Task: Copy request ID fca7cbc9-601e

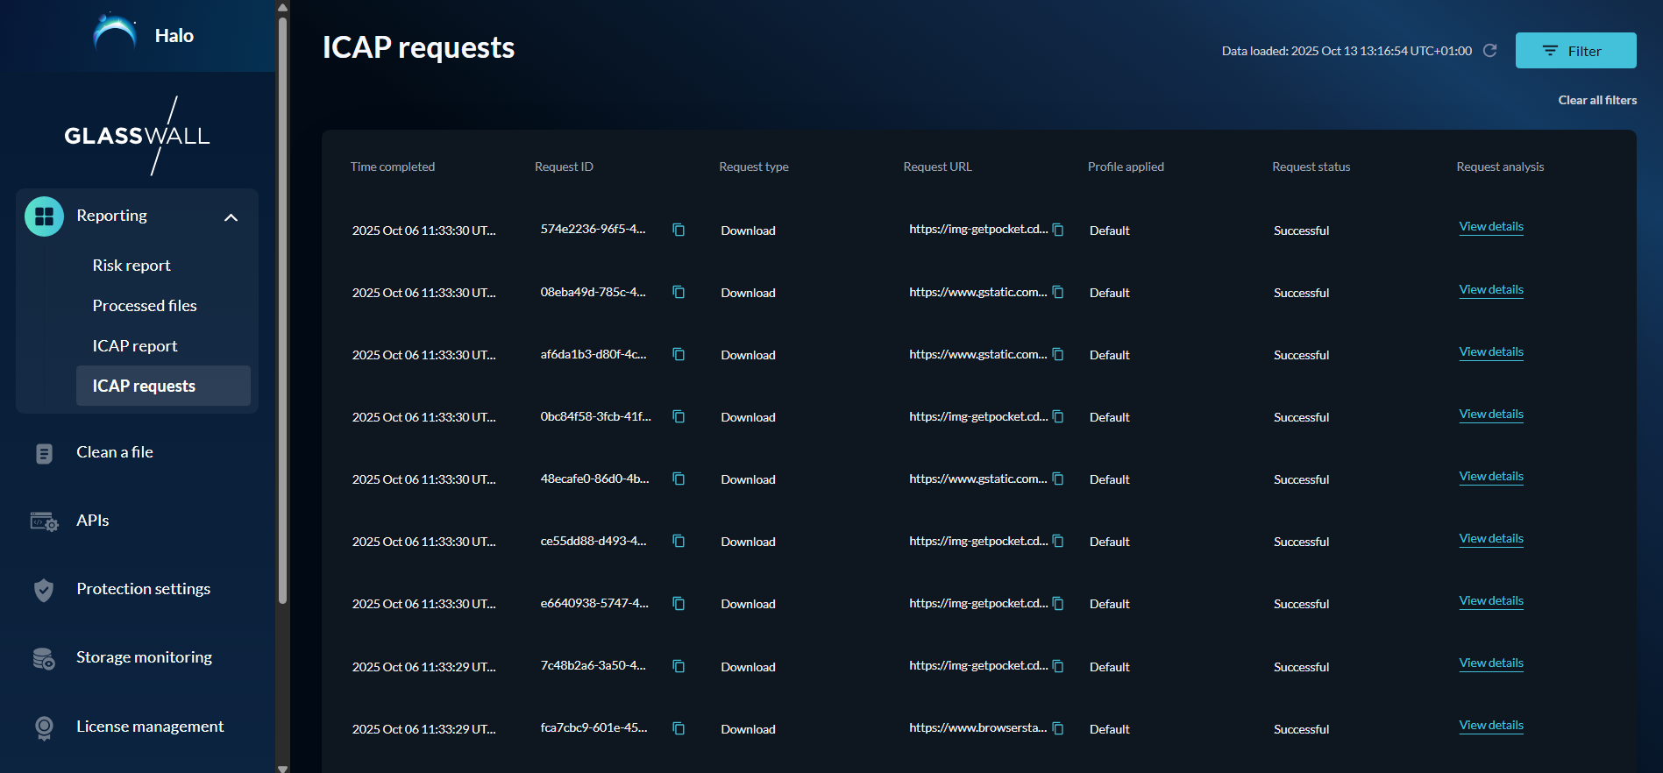Action: pos(679,728)
